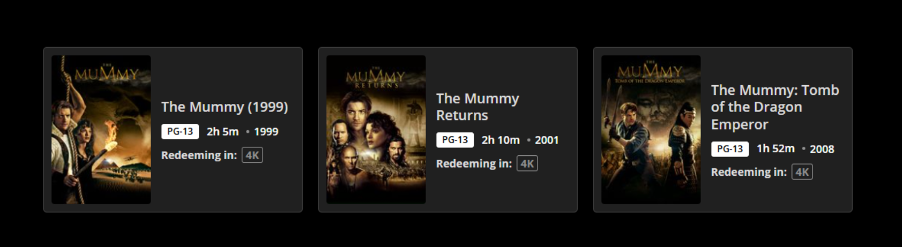Click the PG-13 badge on The Mummy Returns
902x247 pixels.
point(455,140)
